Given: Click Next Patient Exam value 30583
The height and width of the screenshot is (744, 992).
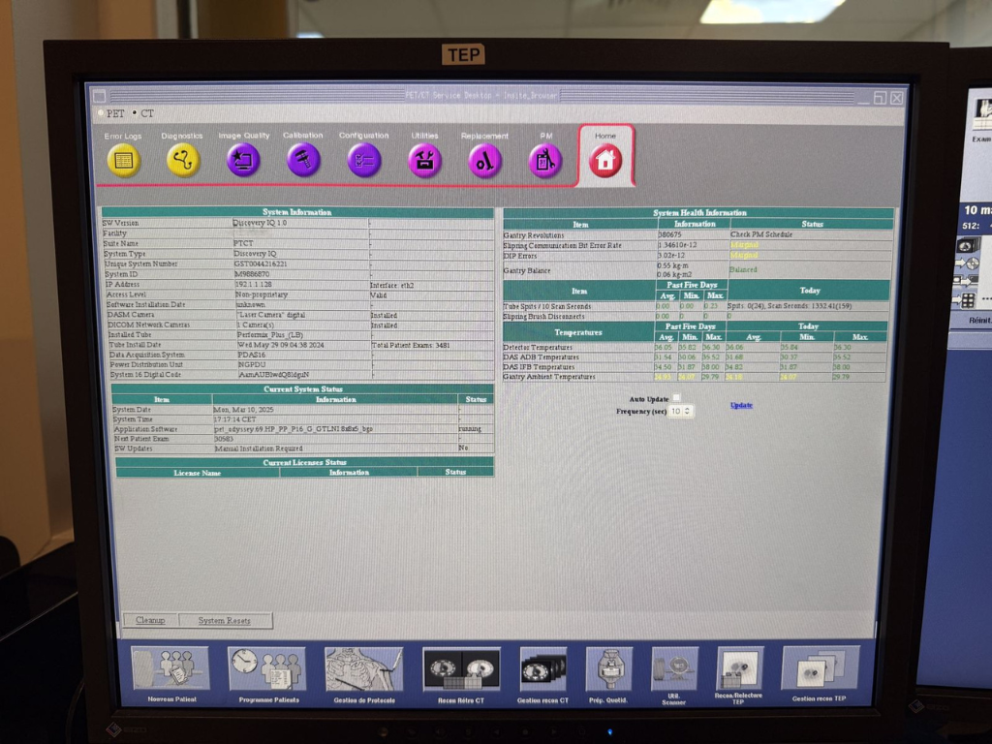Looking at the screenshot, I should 224,439.
